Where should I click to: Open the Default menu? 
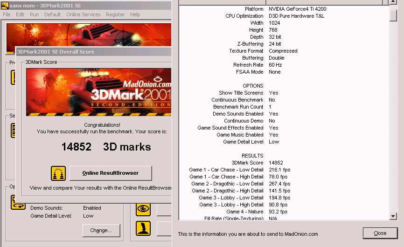pos(52,14)
